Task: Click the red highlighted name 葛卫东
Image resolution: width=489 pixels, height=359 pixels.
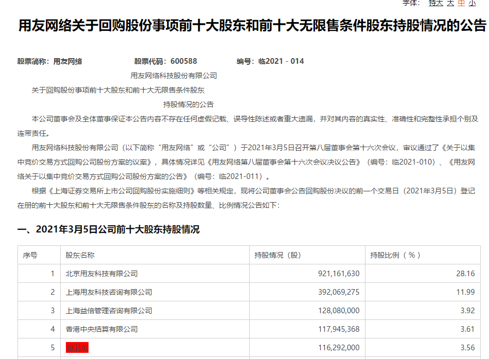Action: [x=77, y=348]
